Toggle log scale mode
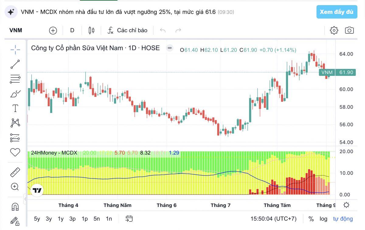365x230 pixels. click(323, 219)
